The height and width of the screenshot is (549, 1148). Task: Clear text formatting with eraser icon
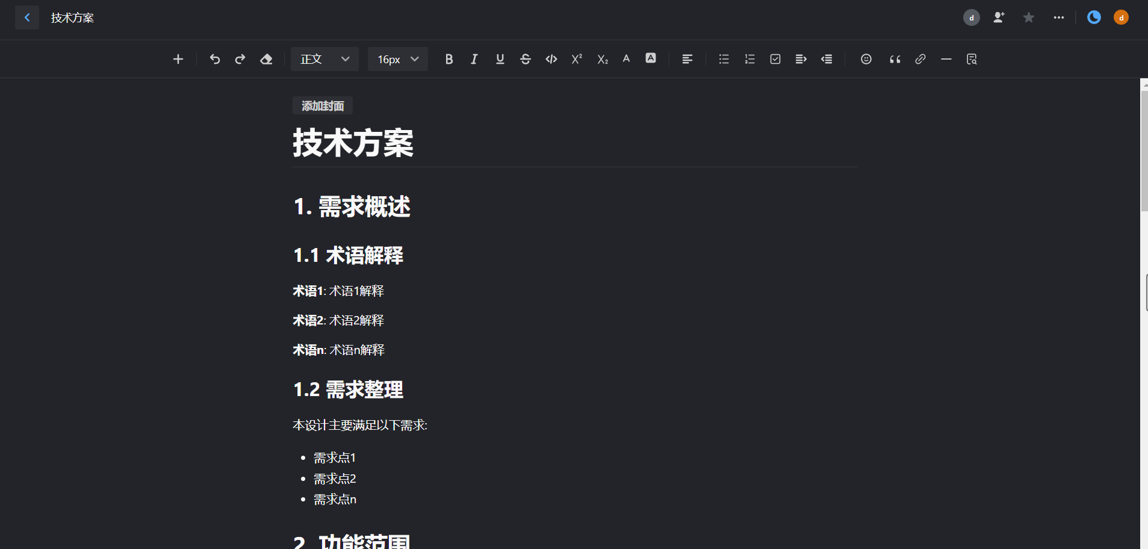(x=266, y=58)
